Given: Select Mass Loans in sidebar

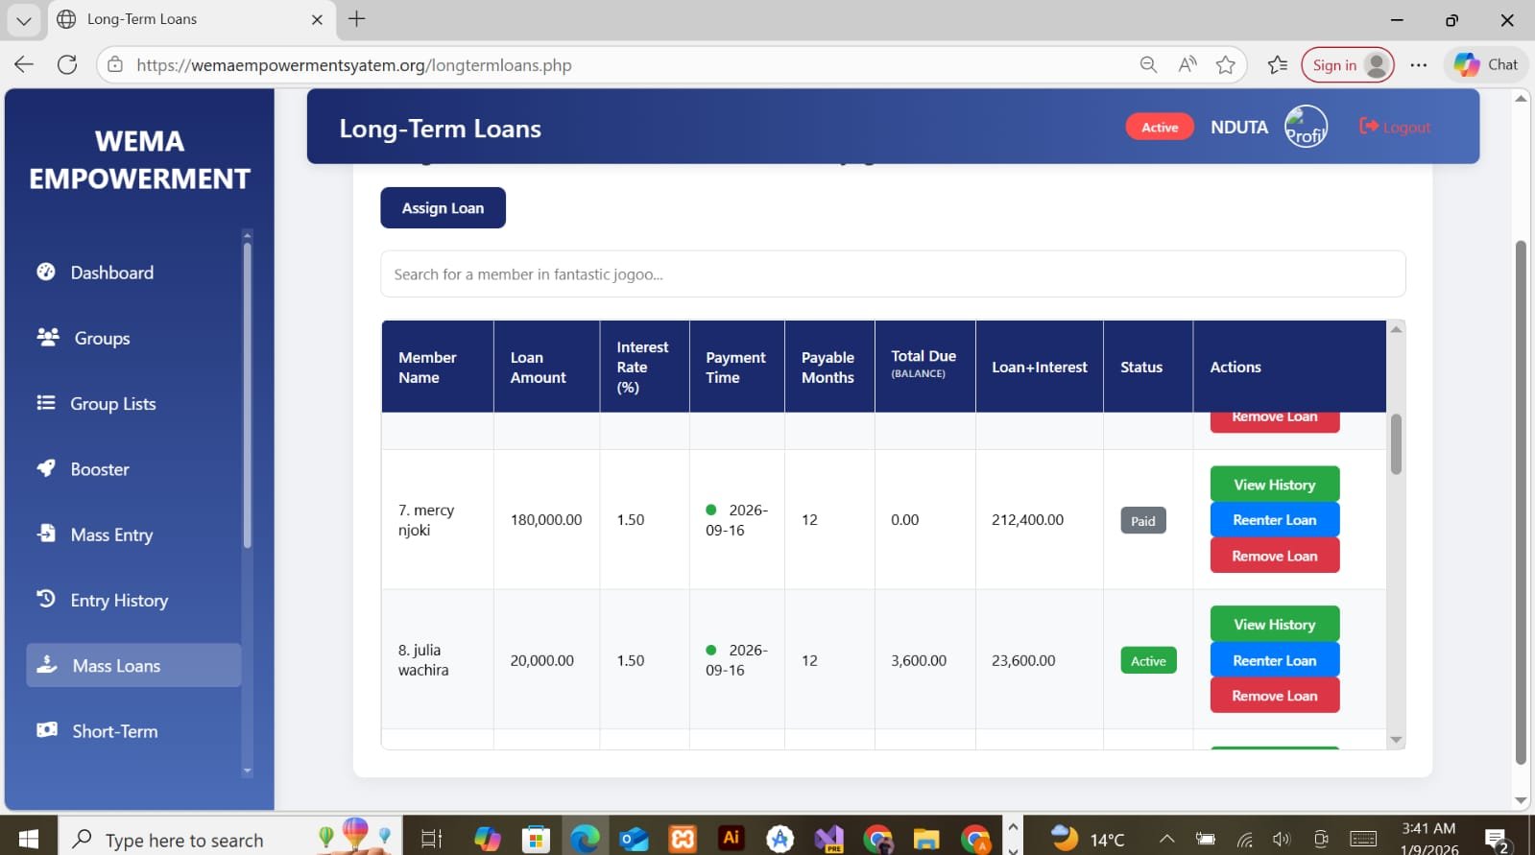Looking at the screenshot, I should tap(133, 665).
